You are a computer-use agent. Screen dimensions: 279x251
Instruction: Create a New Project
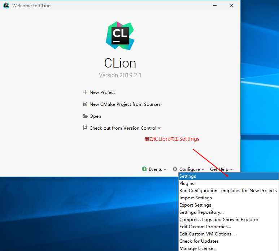(102, 92)
